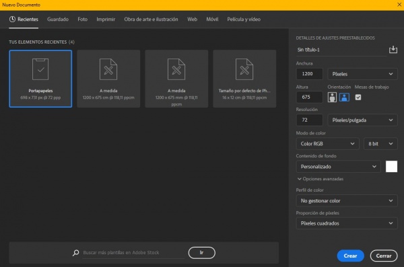
Task: Open Obra de arte e ilustración tab
Action: click(x=151, y=20)
